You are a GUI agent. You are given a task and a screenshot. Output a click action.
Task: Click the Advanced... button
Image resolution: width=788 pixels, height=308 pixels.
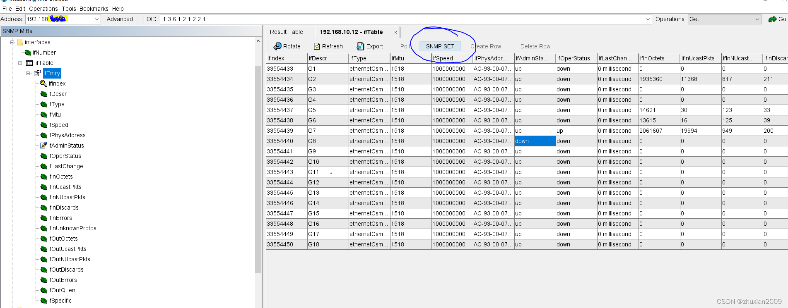pyautogui.click(x=122, y=19)
